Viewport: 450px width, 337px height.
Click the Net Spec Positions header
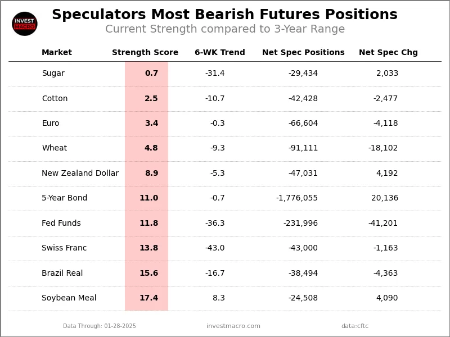coord(303,53)
